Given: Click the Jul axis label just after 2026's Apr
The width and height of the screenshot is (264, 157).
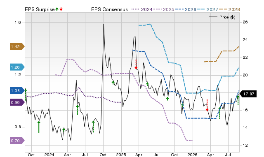Looking at the screenshot, I should point(228,155).
